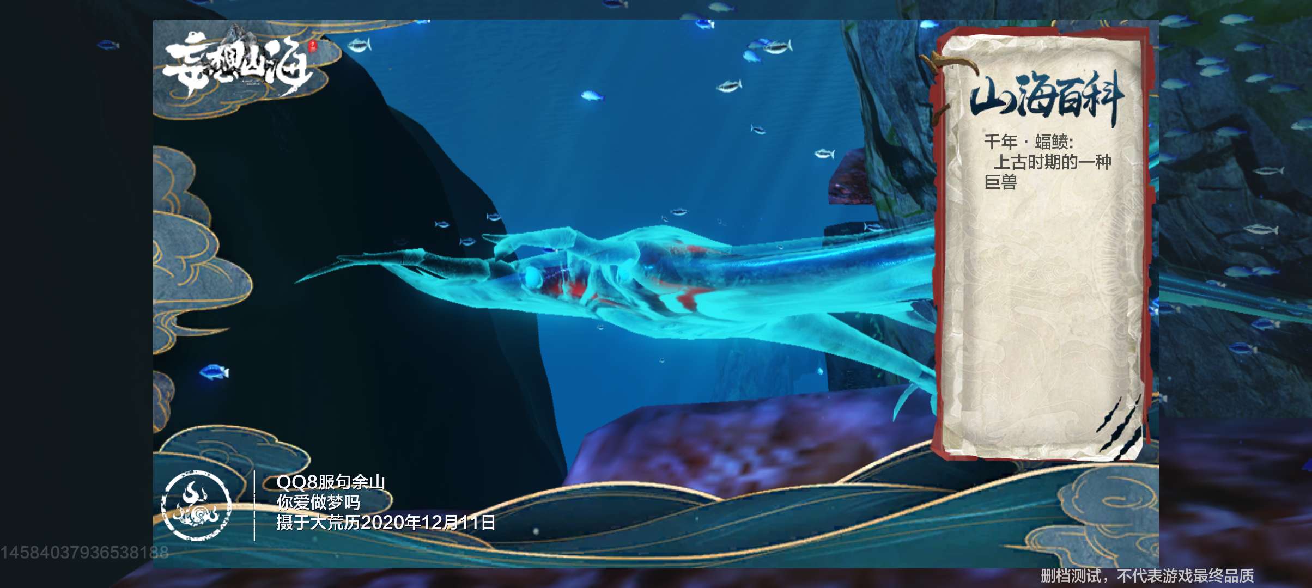Click the 山海百科 scroll title
The height and width of the screenshot is (588, 1312).
(1046, 99)
